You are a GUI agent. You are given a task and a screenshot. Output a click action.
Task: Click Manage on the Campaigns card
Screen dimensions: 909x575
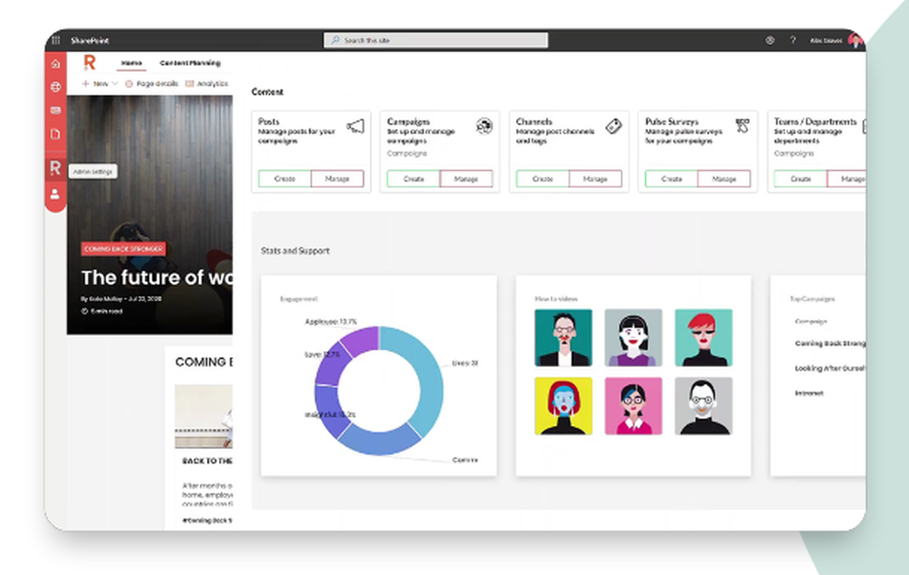466,179
